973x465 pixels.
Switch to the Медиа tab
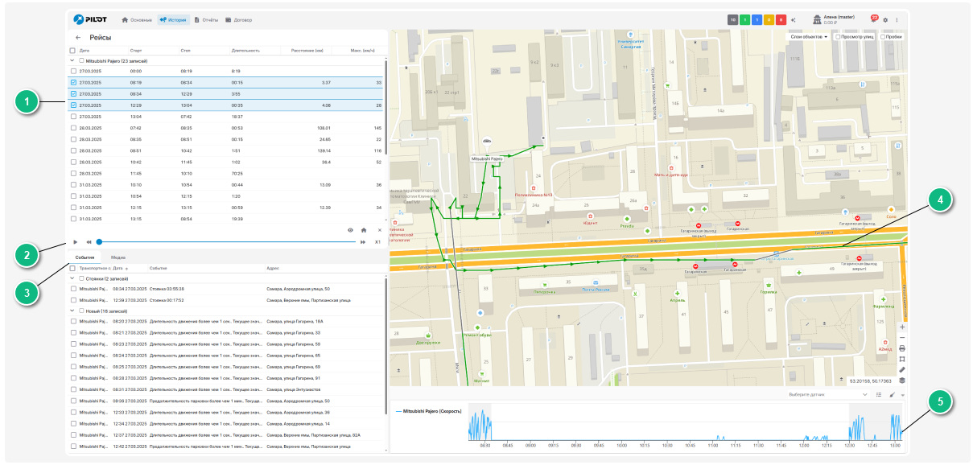pos(118,257)
